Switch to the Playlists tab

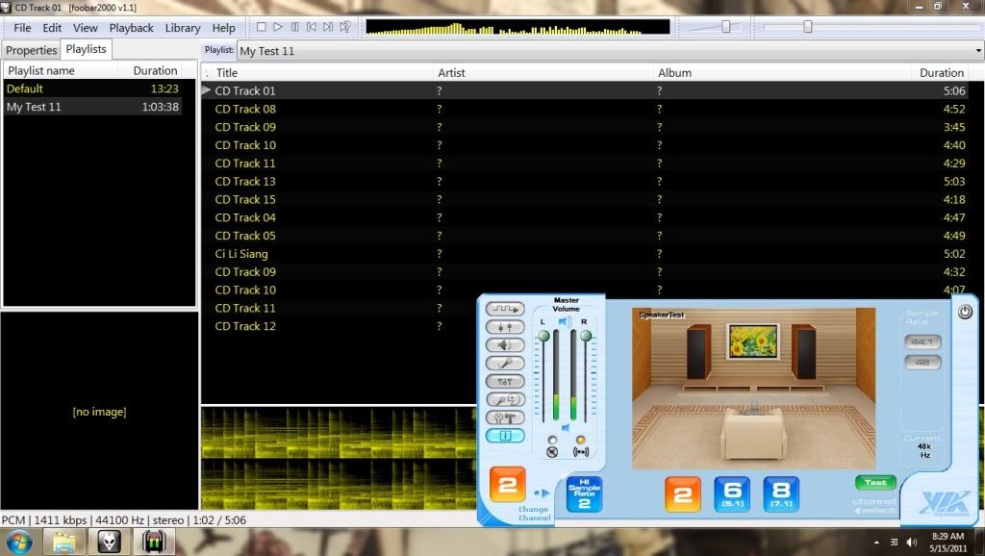(x=86, y=49)
